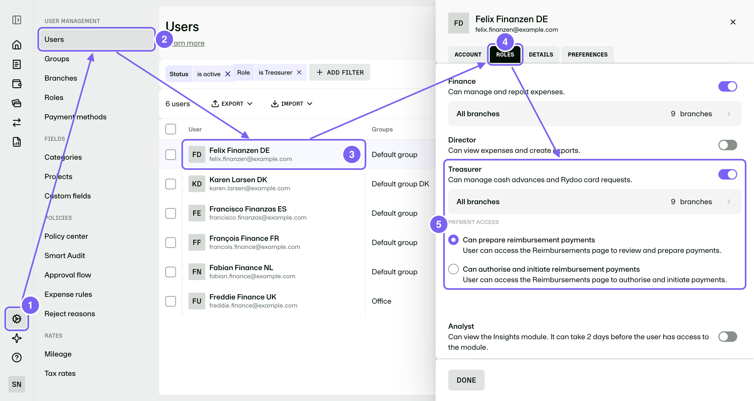Switch to the PREFERENCES tab
Image resolution: width=754 pixels, height=401 pixels.
[587, 54]
